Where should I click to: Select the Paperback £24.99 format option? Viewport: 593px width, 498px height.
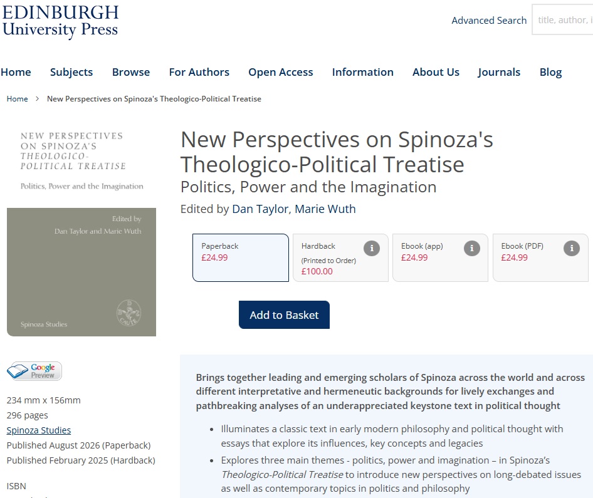(241, 257)
